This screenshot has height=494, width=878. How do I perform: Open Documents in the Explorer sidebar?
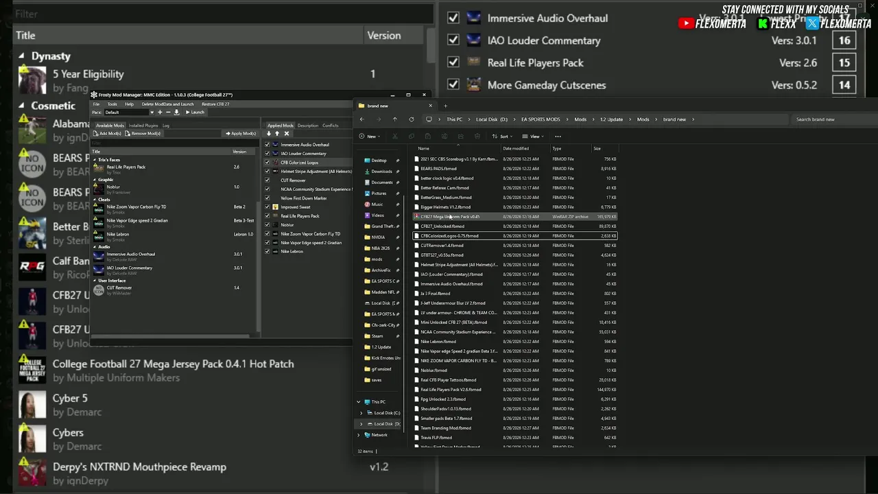click(x=381, y=183)
